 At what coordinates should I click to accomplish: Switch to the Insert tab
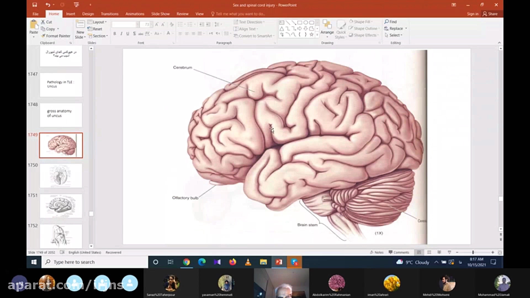pos(70,14)
